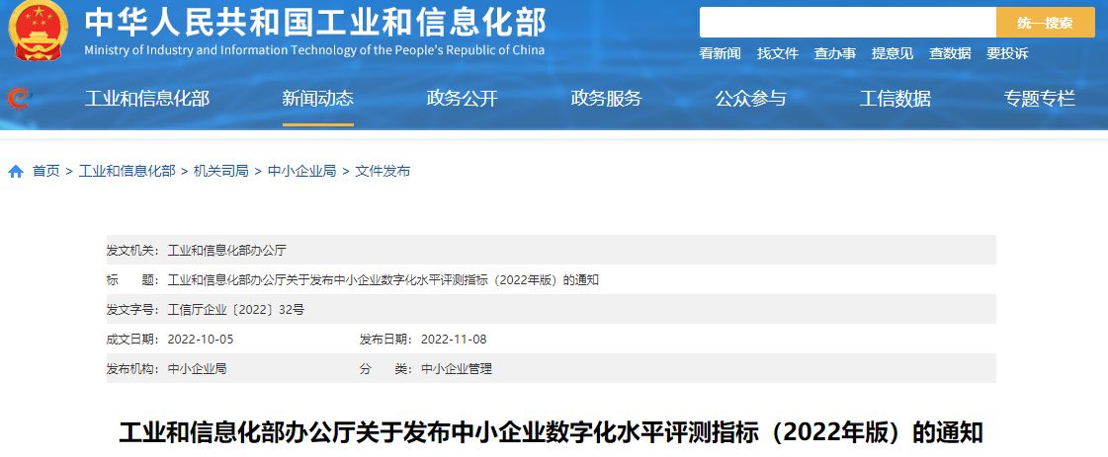Click the written date 2022-10-05

coord(201,340)
